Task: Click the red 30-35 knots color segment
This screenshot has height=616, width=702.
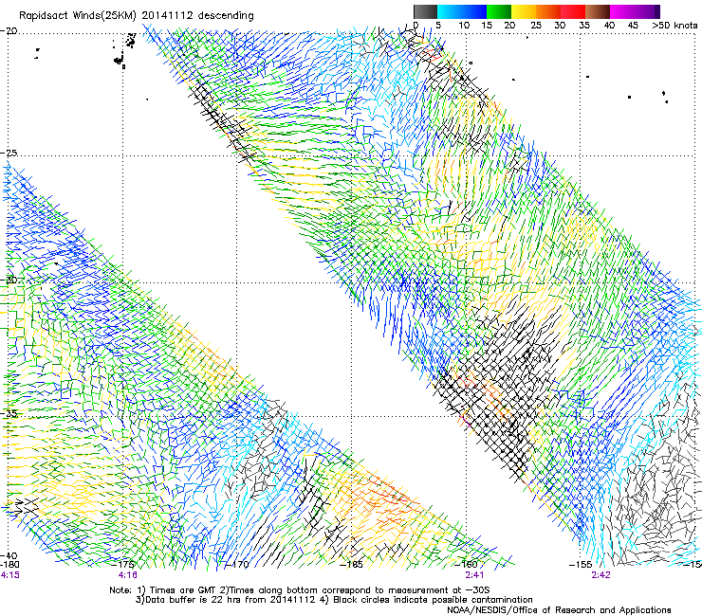Action: [x=573, y=11]
